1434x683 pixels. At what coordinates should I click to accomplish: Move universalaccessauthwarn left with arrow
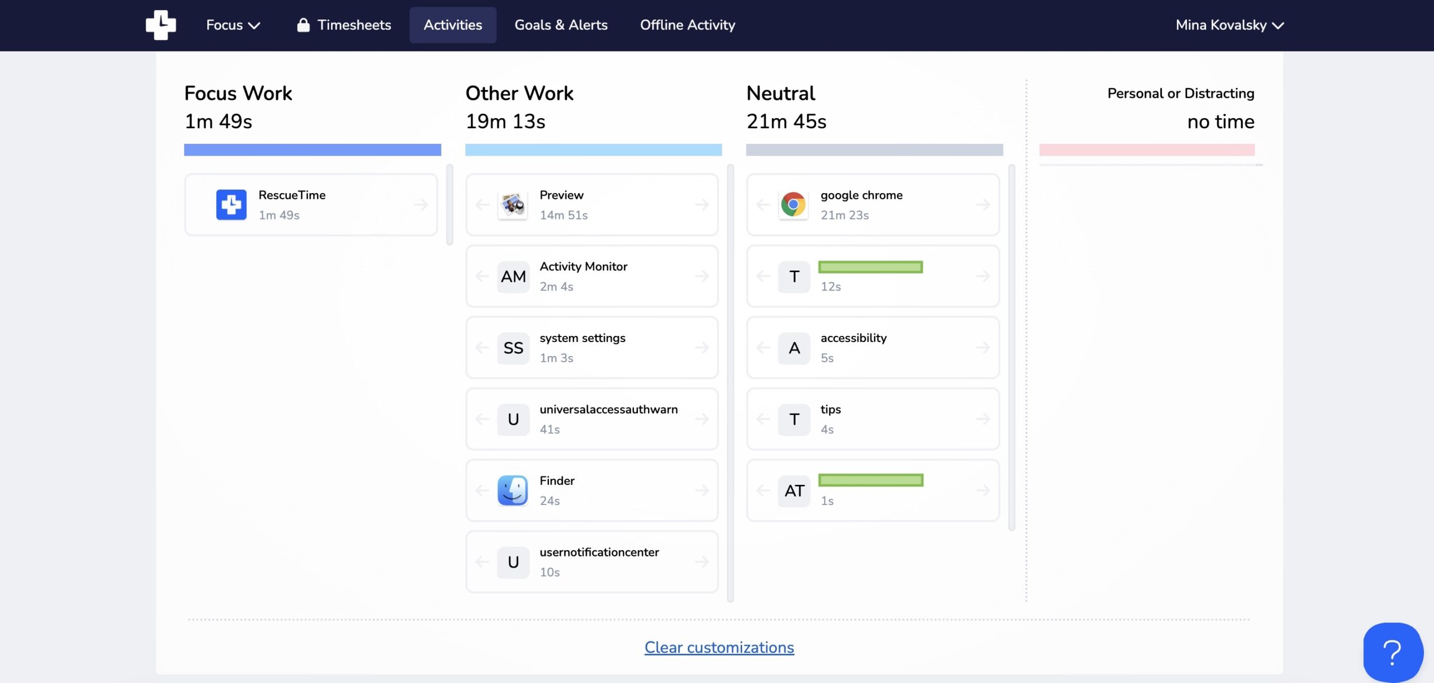tap(482, 419)
